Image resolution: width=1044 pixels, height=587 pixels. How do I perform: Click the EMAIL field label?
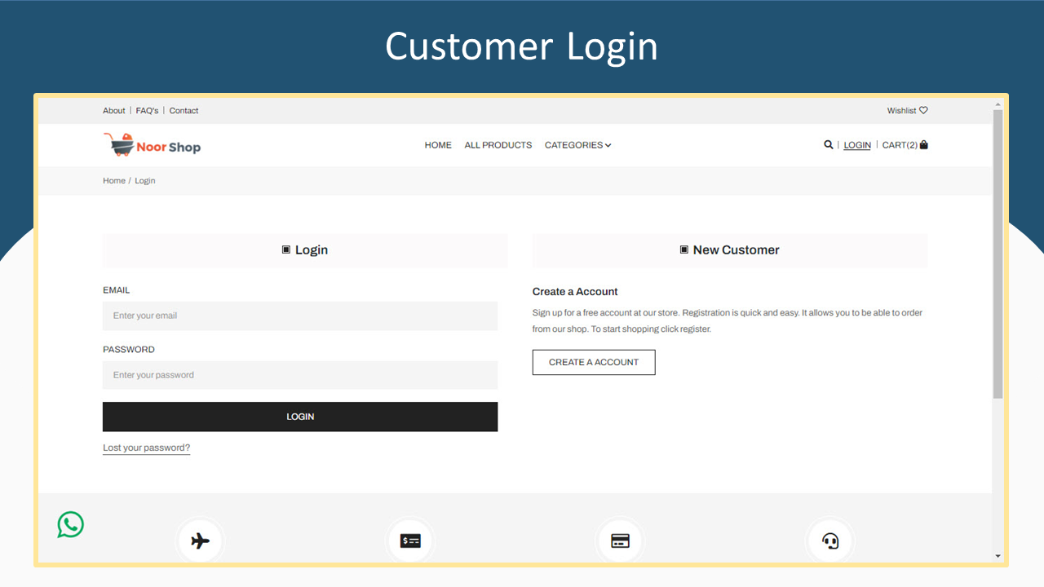116,290
